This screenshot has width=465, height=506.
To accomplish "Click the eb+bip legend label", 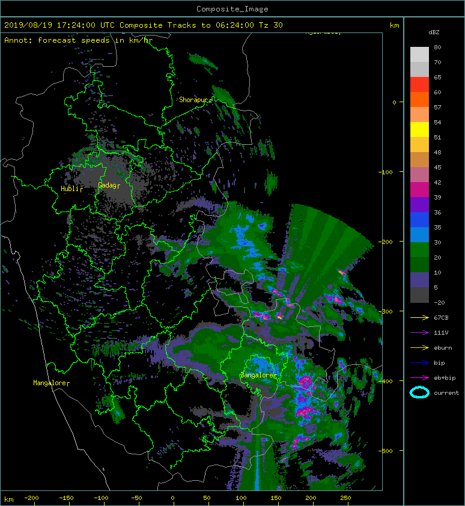I will (x=445, y=378).
